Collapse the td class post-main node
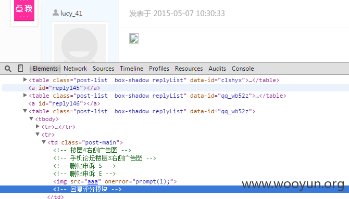 coord(44,142)
